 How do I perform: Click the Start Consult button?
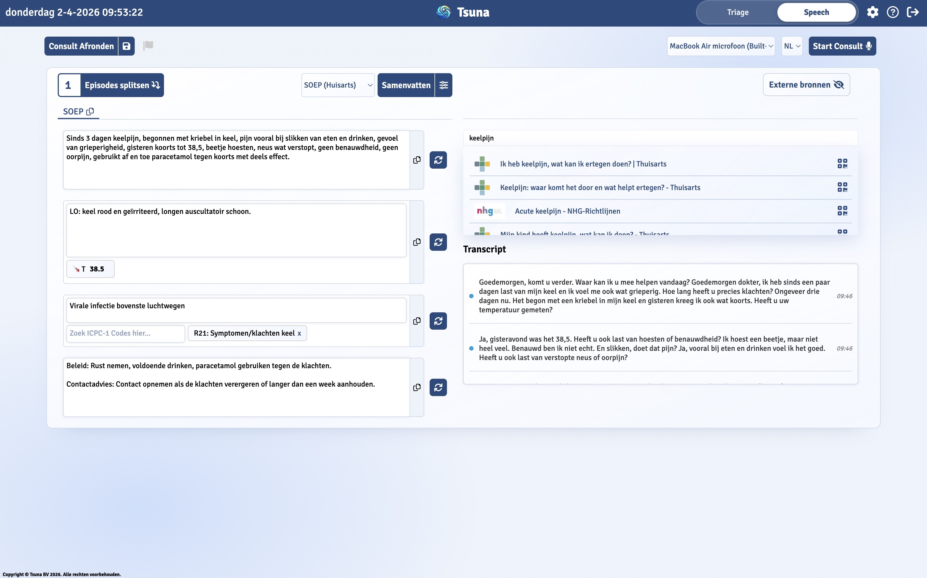click(842, 46)
